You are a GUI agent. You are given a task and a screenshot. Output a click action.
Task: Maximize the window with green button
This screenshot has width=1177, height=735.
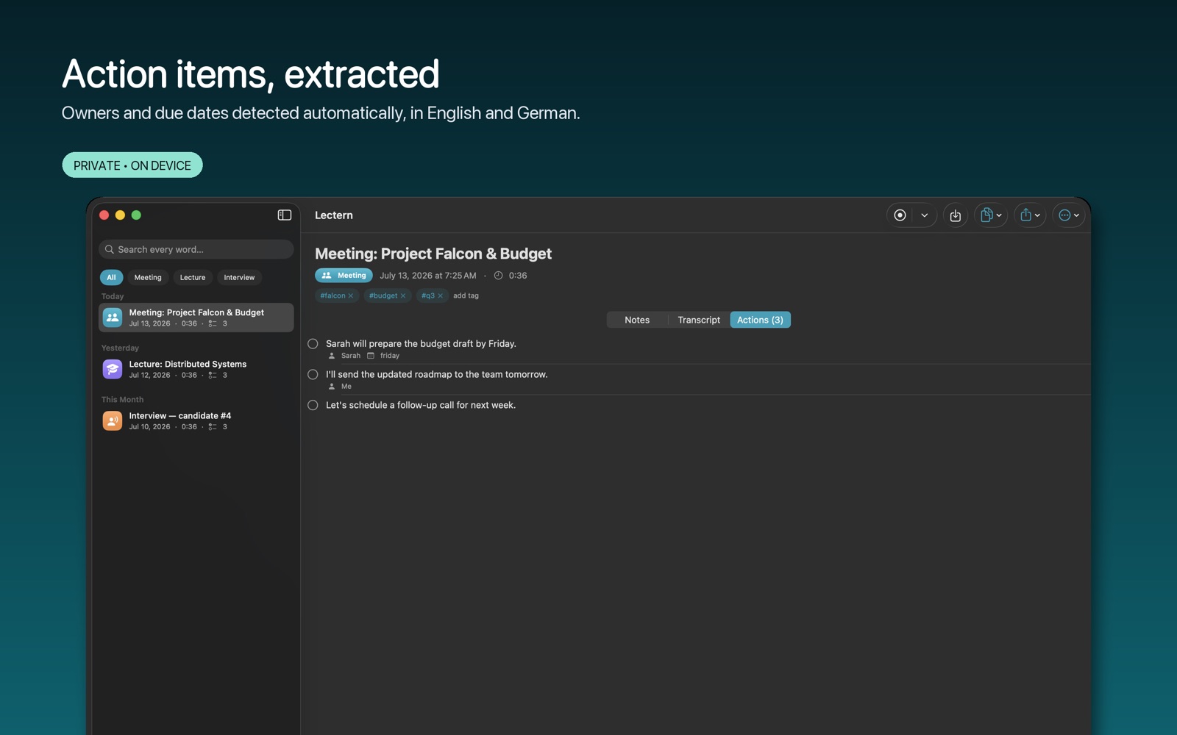coord(136,215)
